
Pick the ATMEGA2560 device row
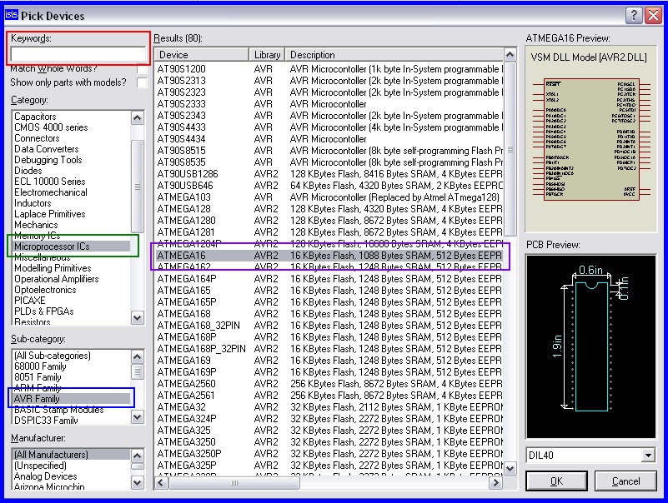(329, 384)
